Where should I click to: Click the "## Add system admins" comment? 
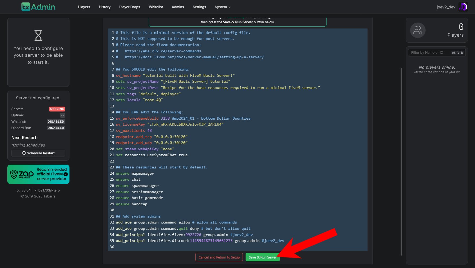tap(138, 216)
